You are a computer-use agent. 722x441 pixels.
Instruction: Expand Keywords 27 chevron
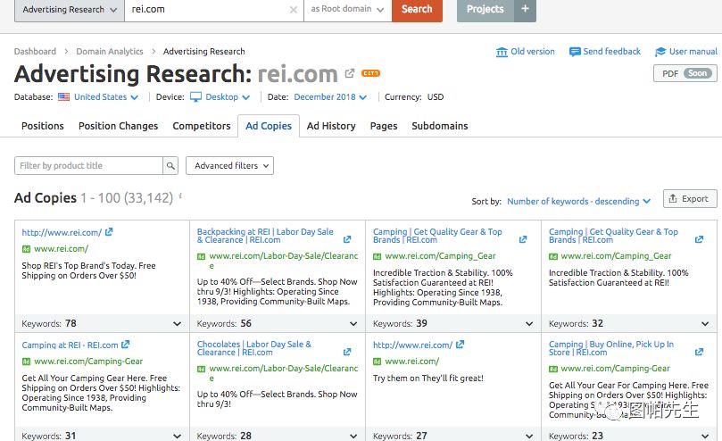coord(529,436)
